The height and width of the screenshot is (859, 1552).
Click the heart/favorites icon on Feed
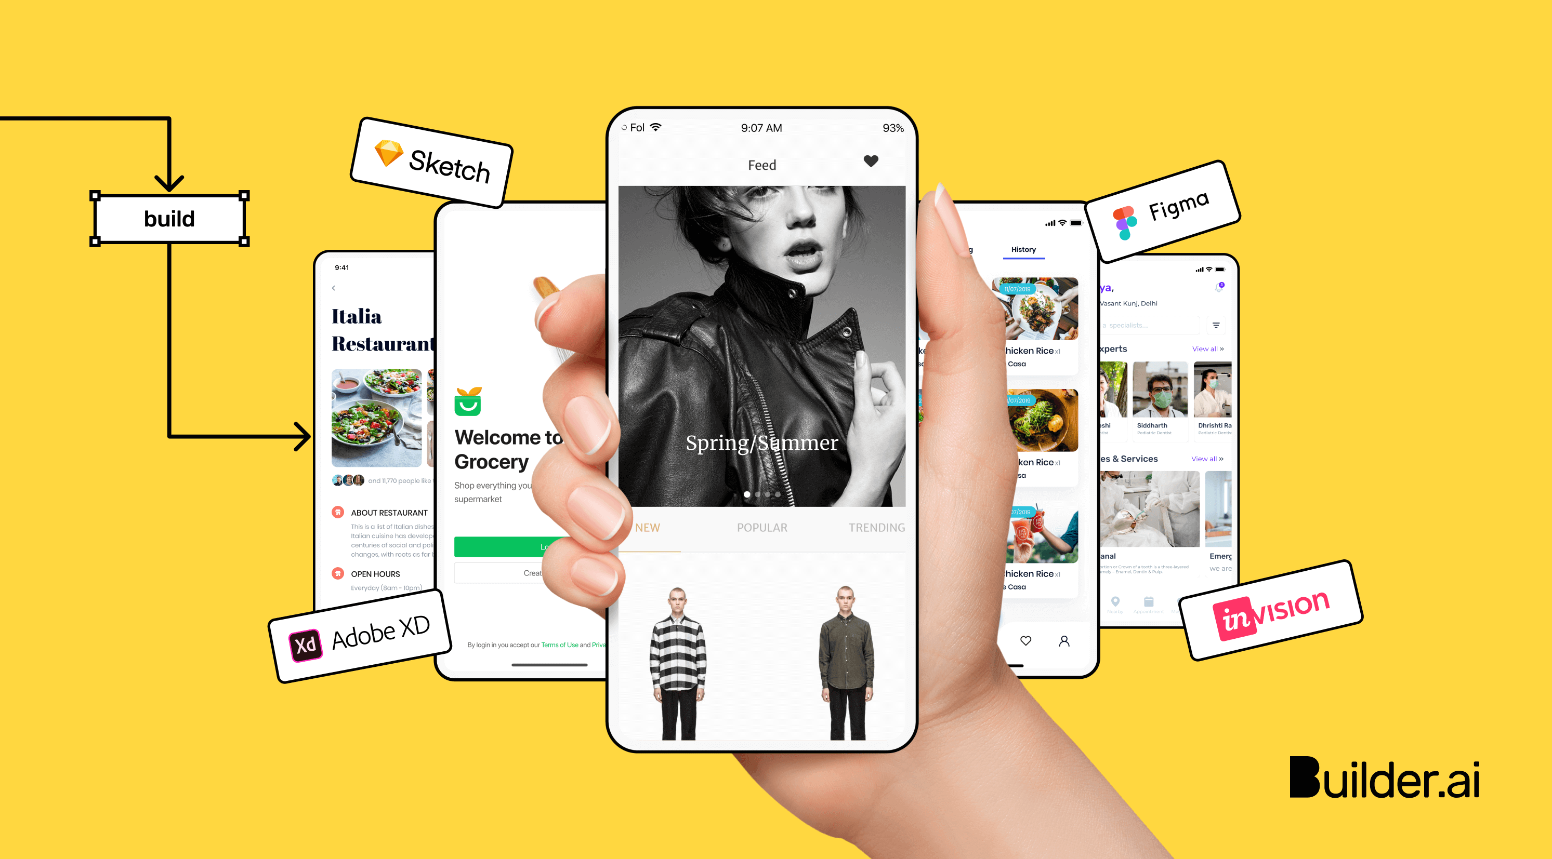(860, 163)
